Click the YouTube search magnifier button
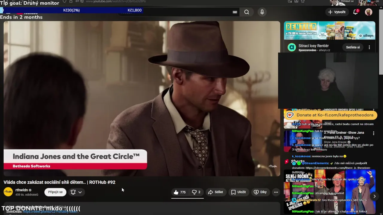The width and height of the screenshot is (383, 215). pos(247,12)
